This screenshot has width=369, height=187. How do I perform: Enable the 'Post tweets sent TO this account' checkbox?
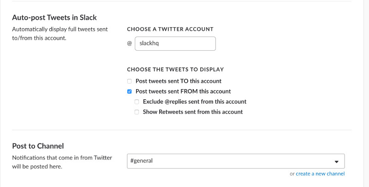[130, 81]
